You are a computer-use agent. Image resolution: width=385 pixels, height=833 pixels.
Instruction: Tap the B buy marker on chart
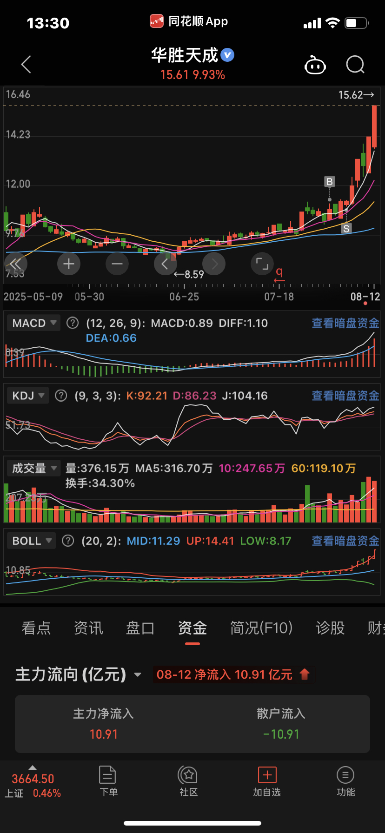pos(330,182)
